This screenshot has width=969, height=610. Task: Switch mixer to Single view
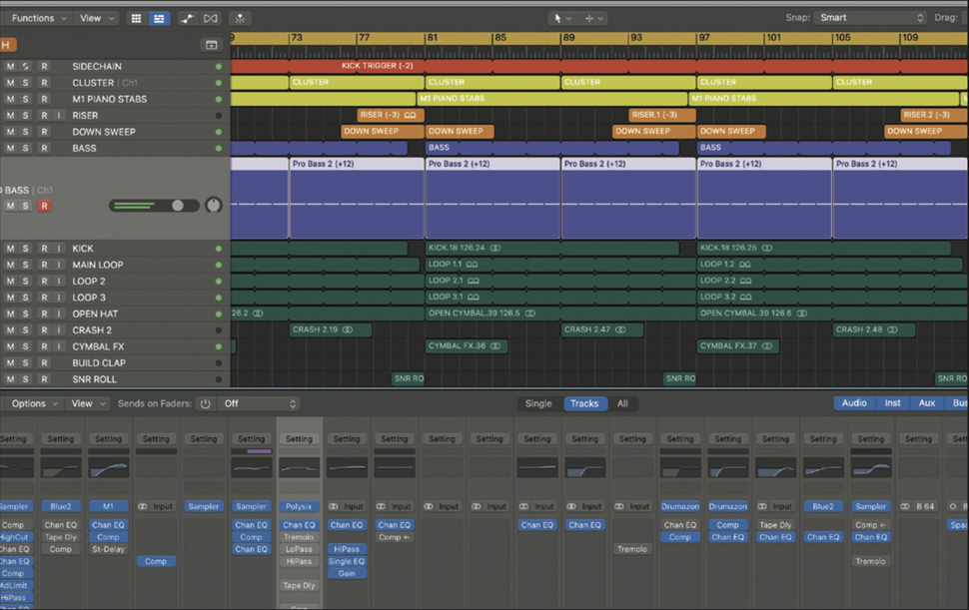click(538, 403)
